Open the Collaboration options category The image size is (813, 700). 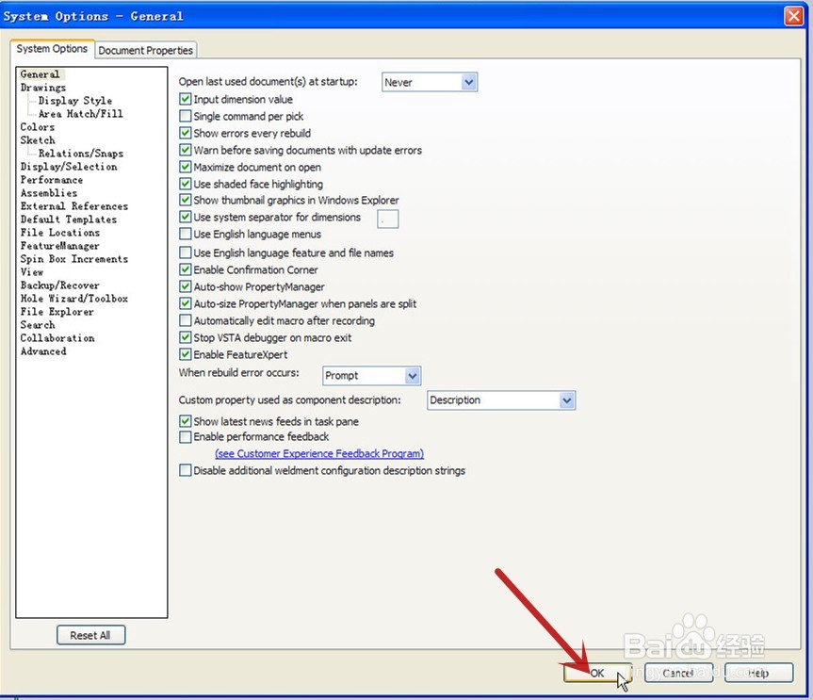57,338
